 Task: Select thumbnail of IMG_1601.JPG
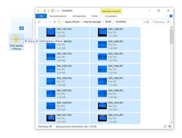click(x=51, y=57)
